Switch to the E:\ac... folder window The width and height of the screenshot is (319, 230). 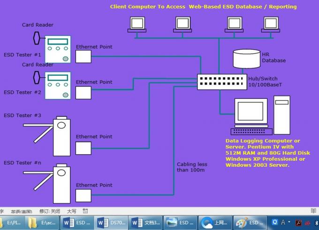click(44, 223)
